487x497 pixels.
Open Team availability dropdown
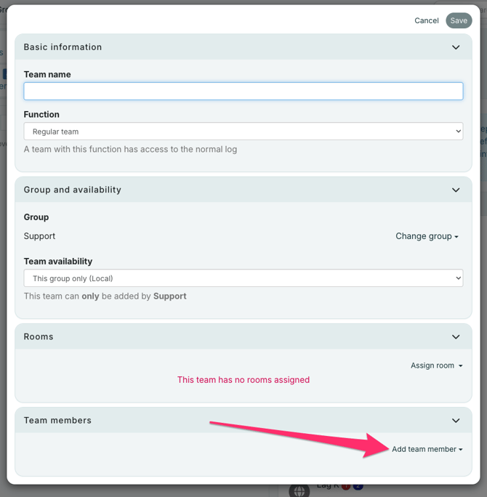point(243,278)
